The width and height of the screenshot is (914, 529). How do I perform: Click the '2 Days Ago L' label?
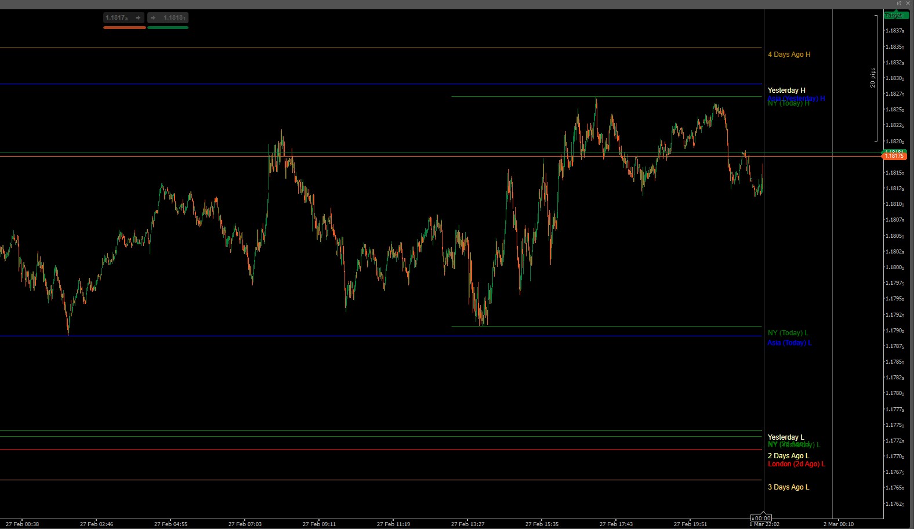(788, 456)
